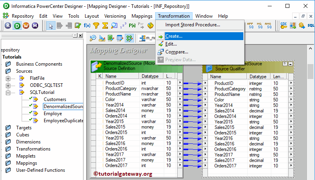The width and height of the screenshot is (315, 180).
Task: Close the repository navigator panel
Action: coord(81,35)
